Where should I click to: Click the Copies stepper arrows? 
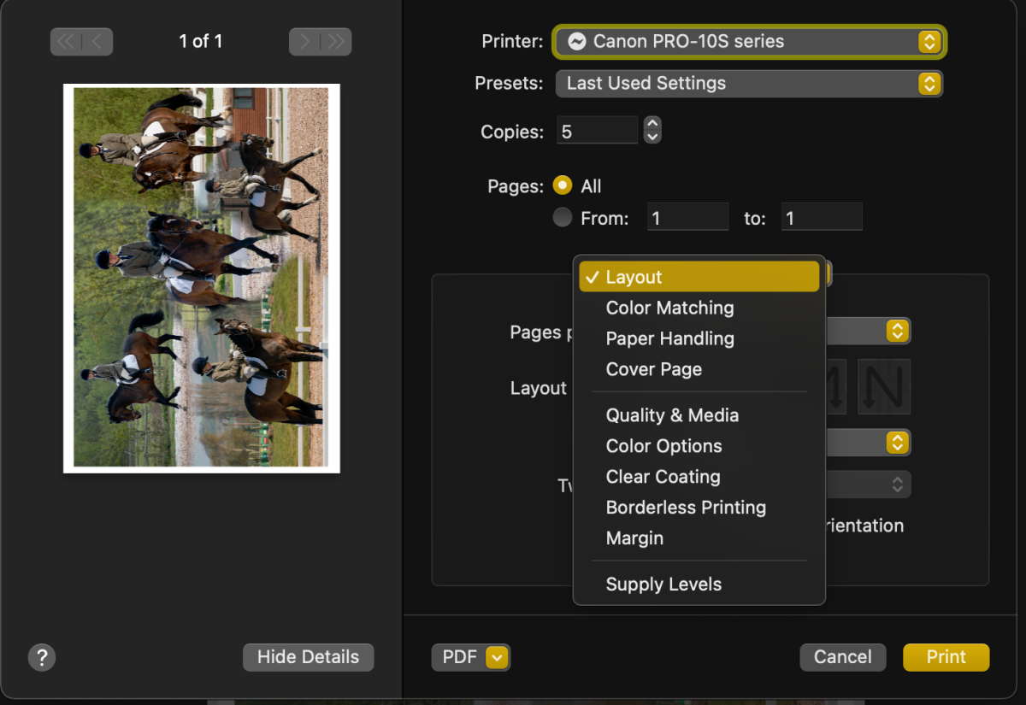(652, 131)
